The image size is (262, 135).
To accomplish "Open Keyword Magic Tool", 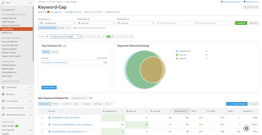I will (10, 45).
